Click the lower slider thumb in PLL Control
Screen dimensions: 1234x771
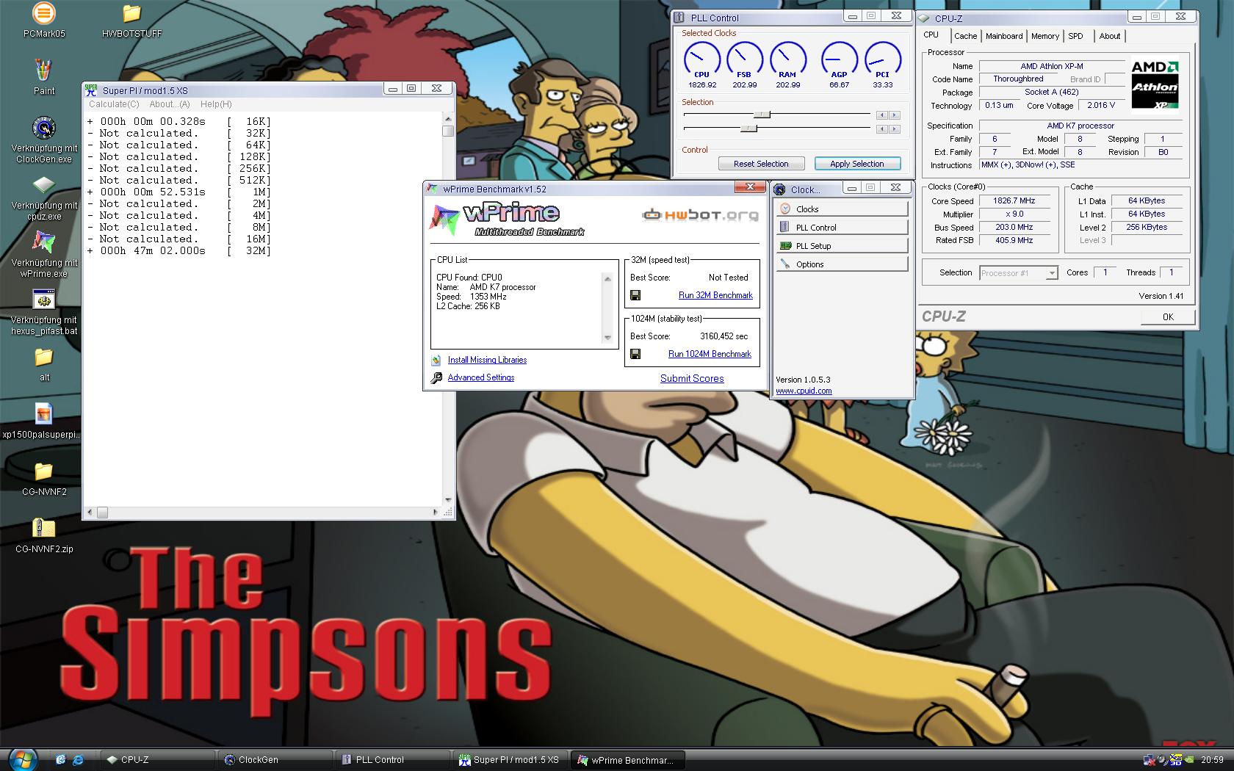coord(748,128)
